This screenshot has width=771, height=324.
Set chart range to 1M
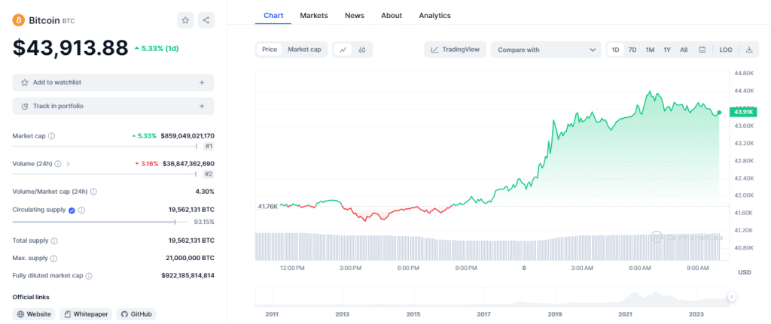(x=650, y=50)
